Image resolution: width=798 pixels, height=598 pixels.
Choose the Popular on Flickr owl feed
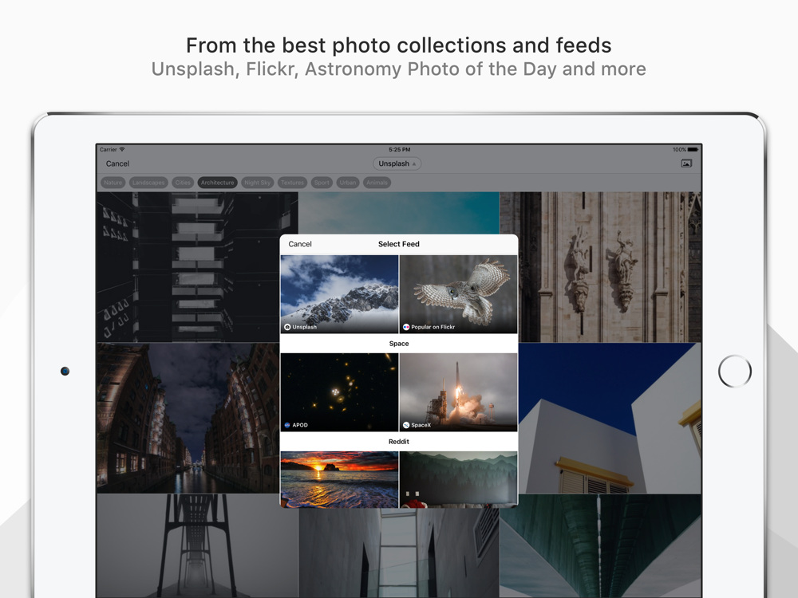pyautogui.click(x=459, y=294)
